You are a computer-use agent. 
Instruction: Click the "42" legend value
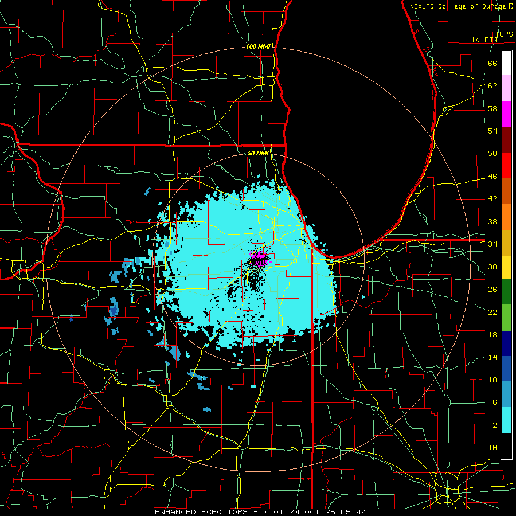[492, 198]
